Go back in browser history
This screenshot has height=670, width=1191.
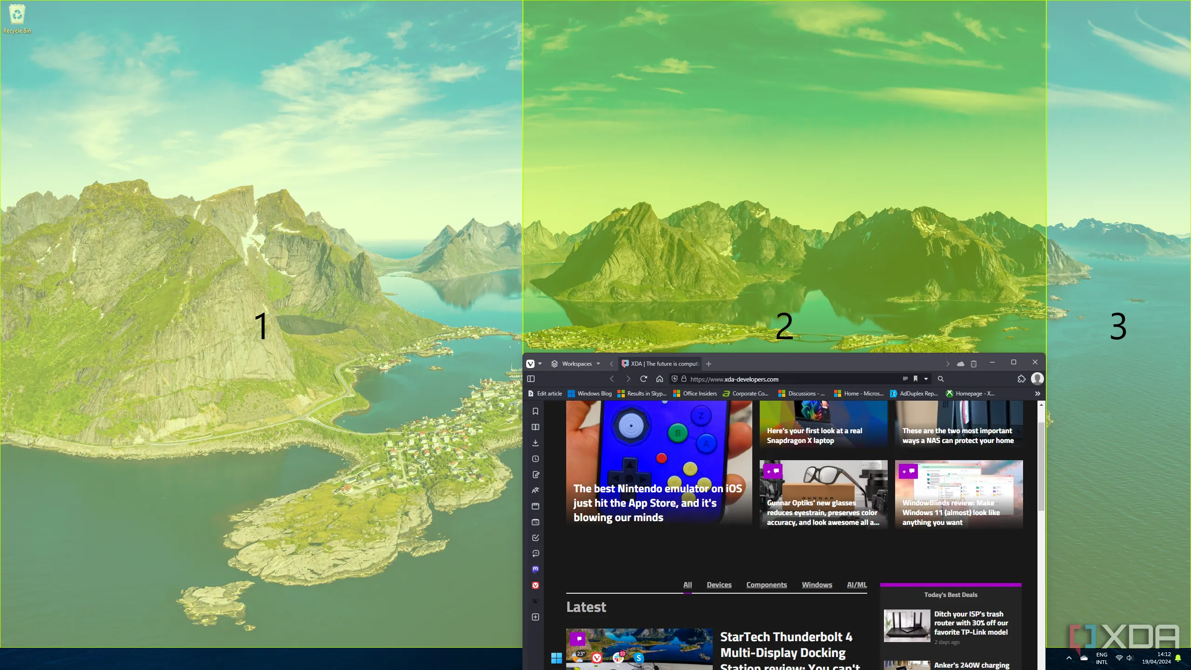(612, 379)
